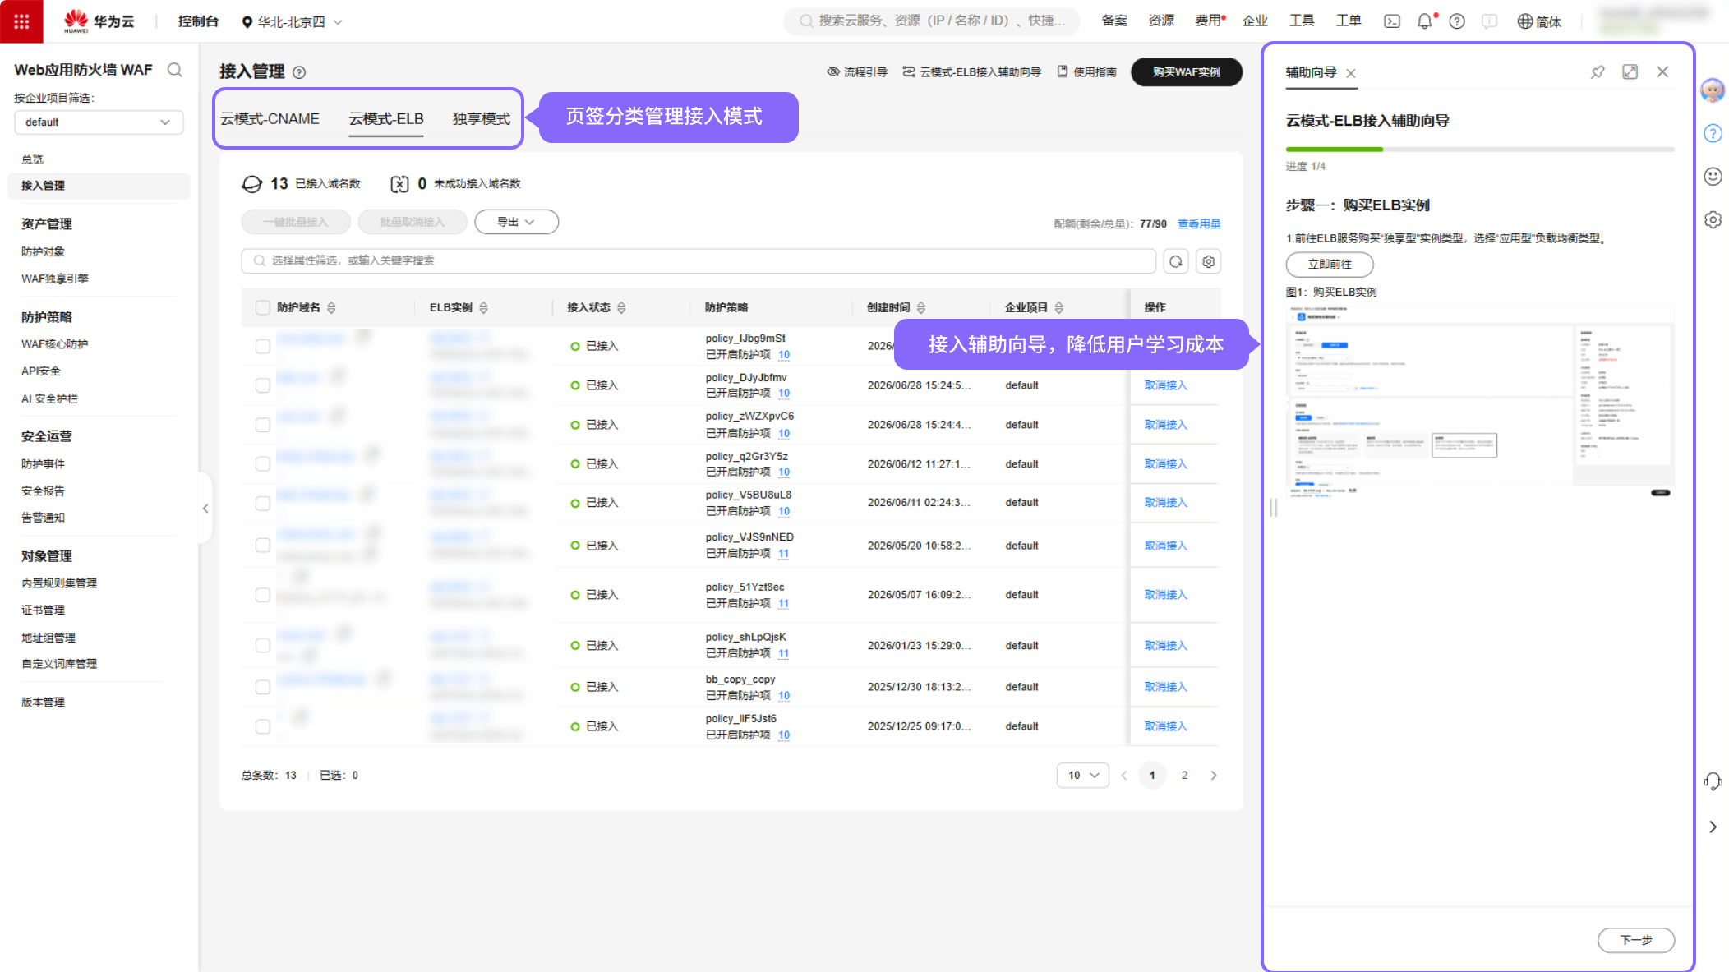Click the search magnifier beside Web应用防火墙 WAF
This screenshot has width=1729, height=972.
pos(175,70)
